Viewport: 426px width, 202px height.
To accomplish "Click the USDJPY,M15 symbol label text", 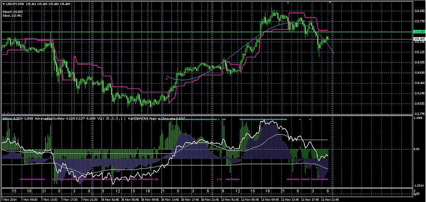I will point(14,3).
